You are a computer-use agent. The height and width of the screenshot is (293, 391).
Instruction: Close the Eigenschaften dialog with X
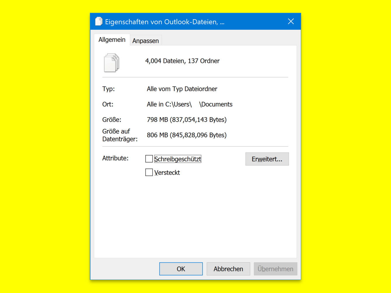(291, 21)
